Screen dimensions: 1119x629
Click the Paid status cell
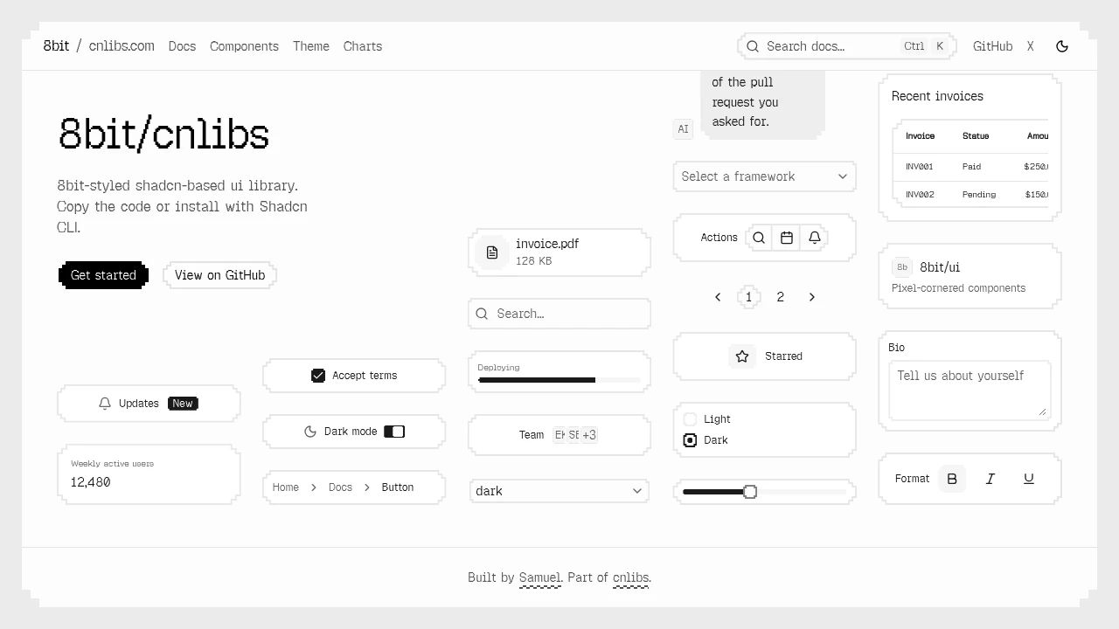pyautogui.click(x=972, y=167)
